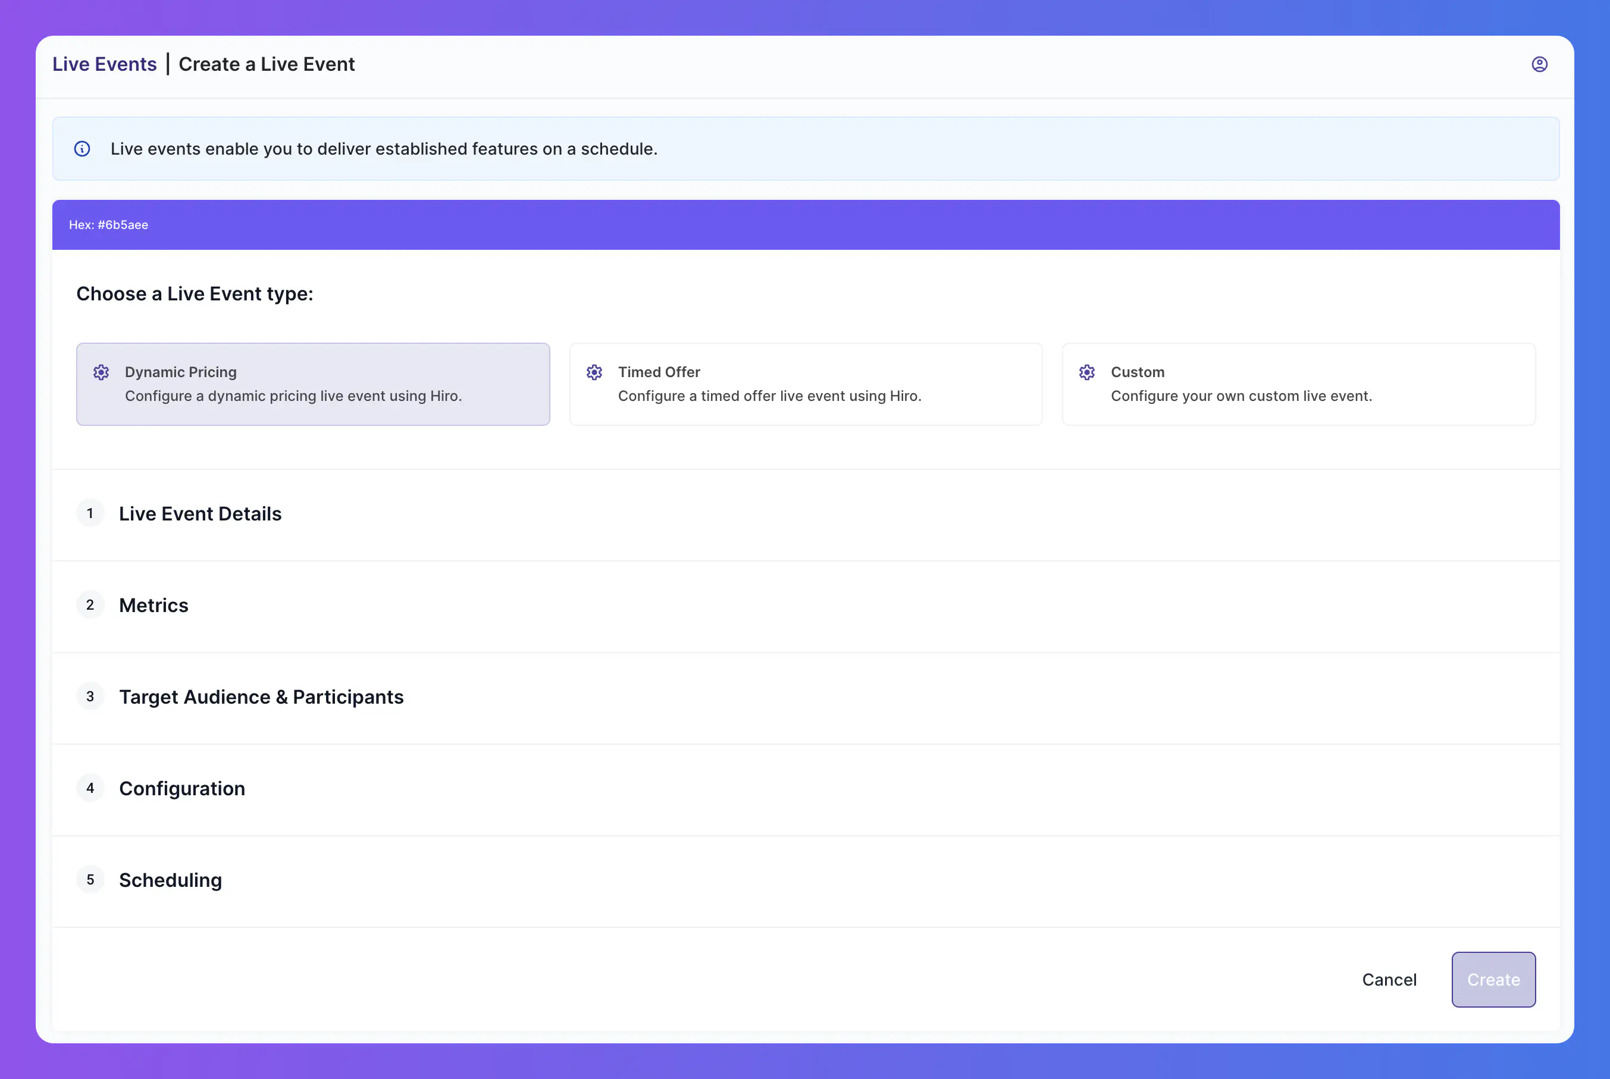
Task: Cancel the live event creation
Action: (1389, 980)
